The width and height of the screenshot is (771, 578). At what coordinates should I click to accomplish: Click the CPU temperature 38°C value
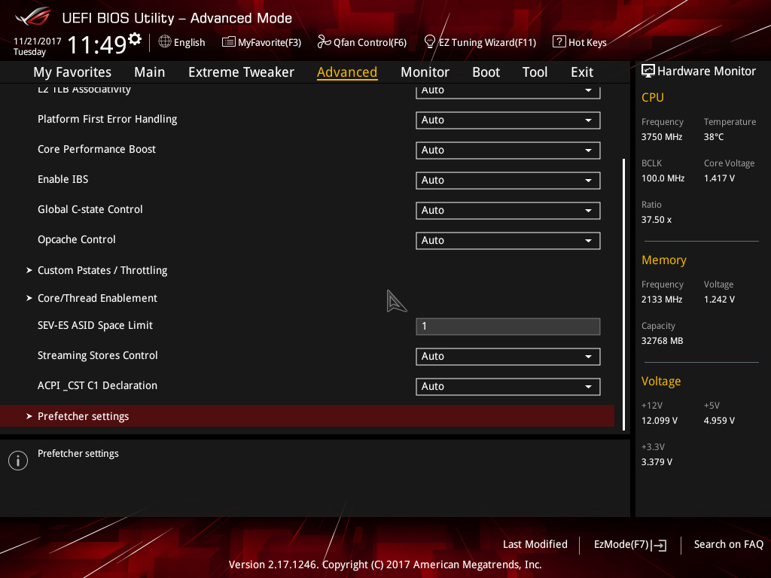(714, 137)
